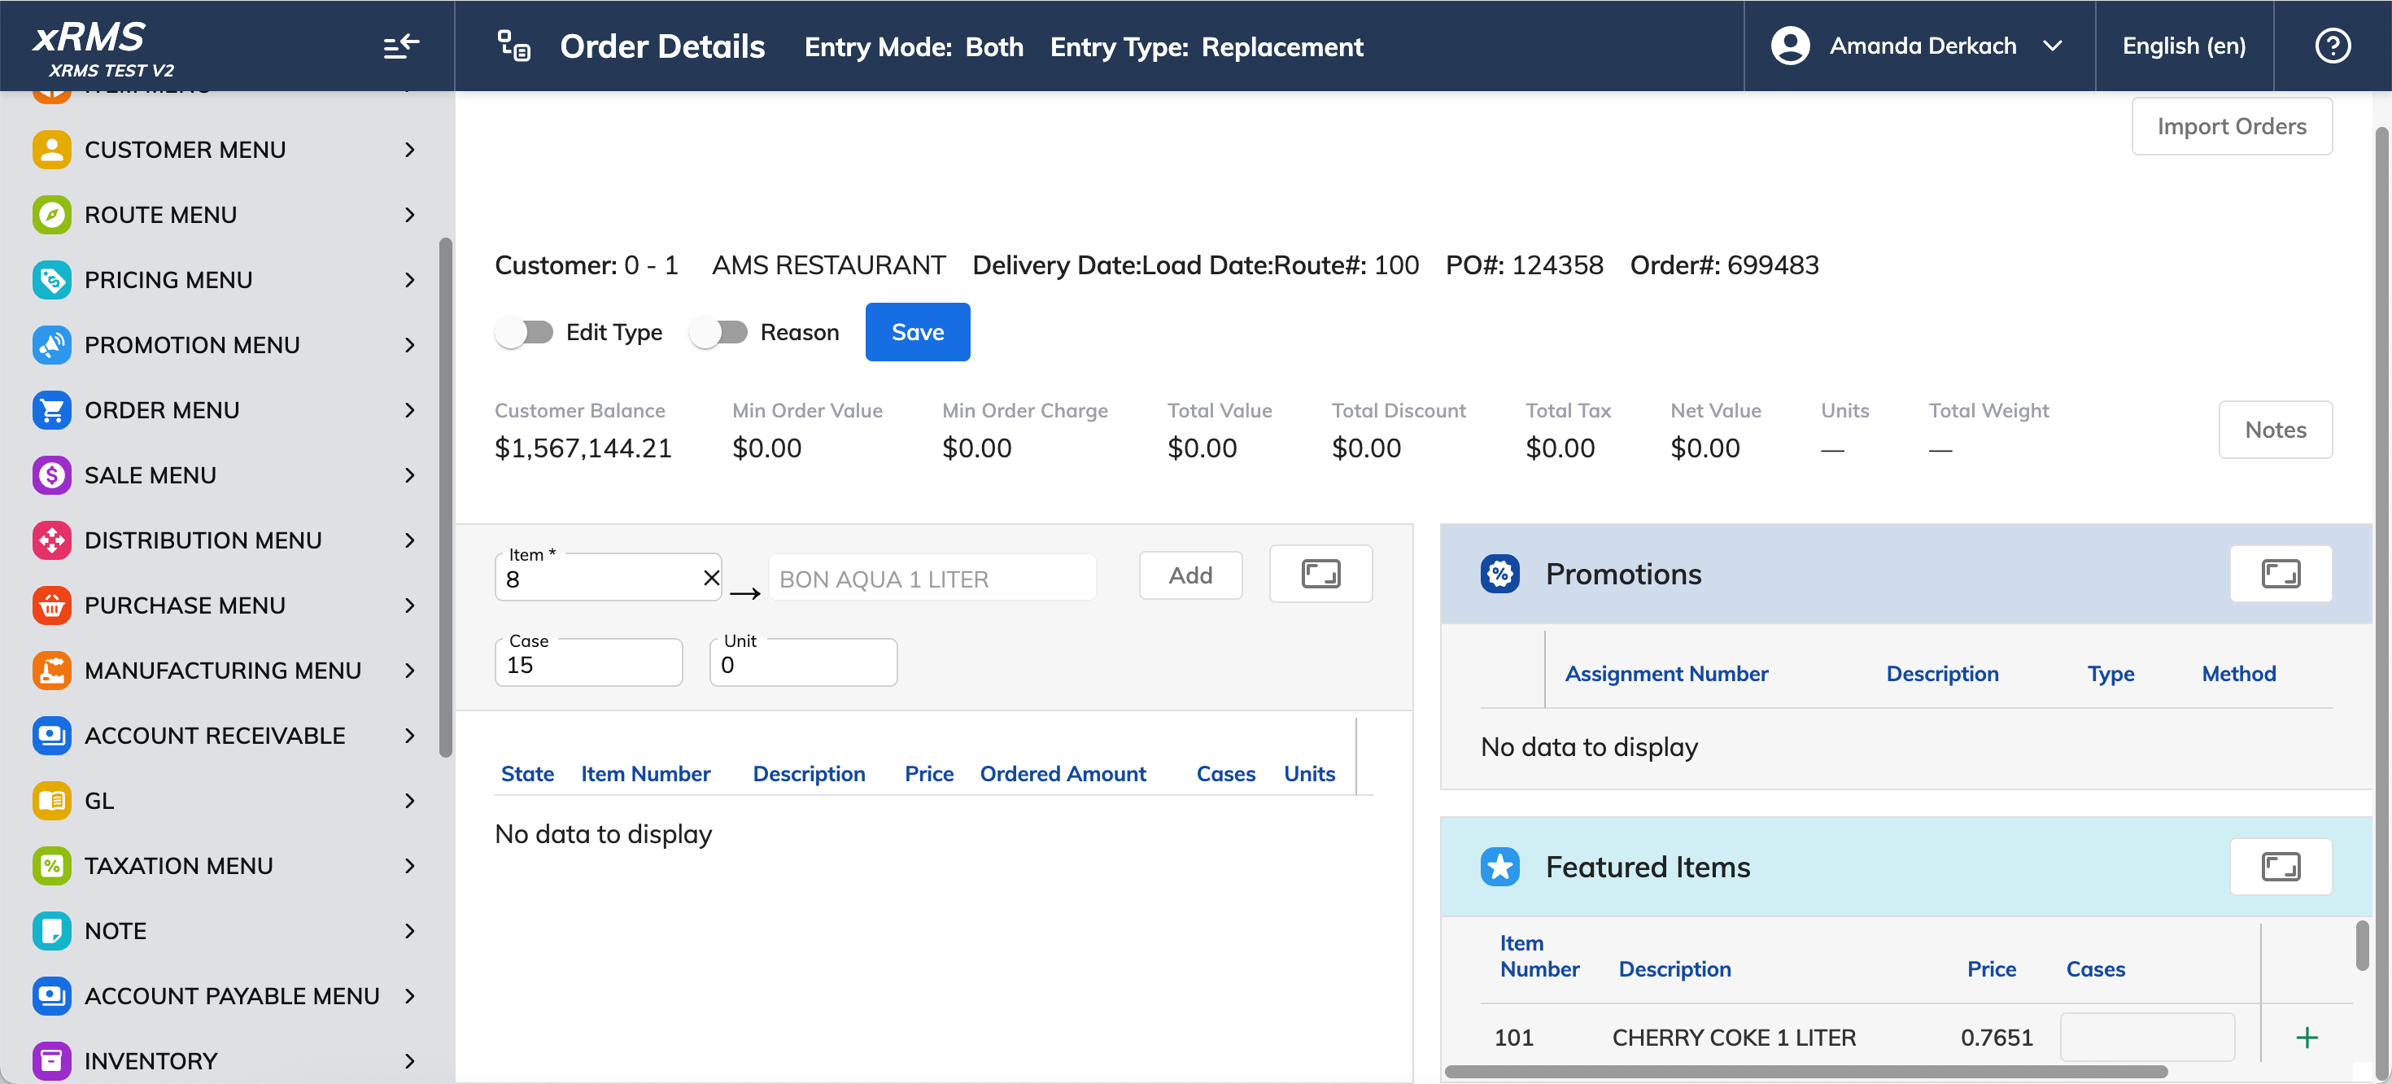Click the Account Receivable icon
The width and height of the screenshot is (2392, 1084).
(52, 735)
